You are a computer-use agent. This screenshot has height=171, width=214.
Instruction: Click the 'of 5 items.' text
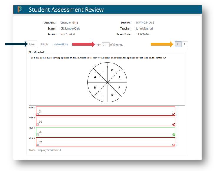click(x=116, y=45)
